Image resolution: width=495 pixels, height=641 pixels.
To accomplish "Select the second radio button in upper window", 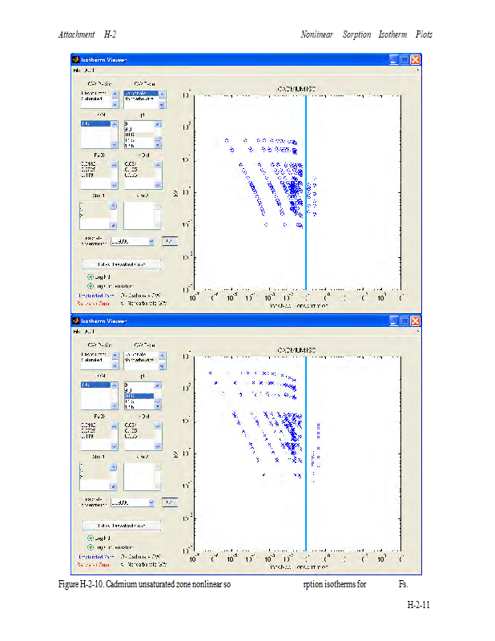I will [x=91, y=285].
